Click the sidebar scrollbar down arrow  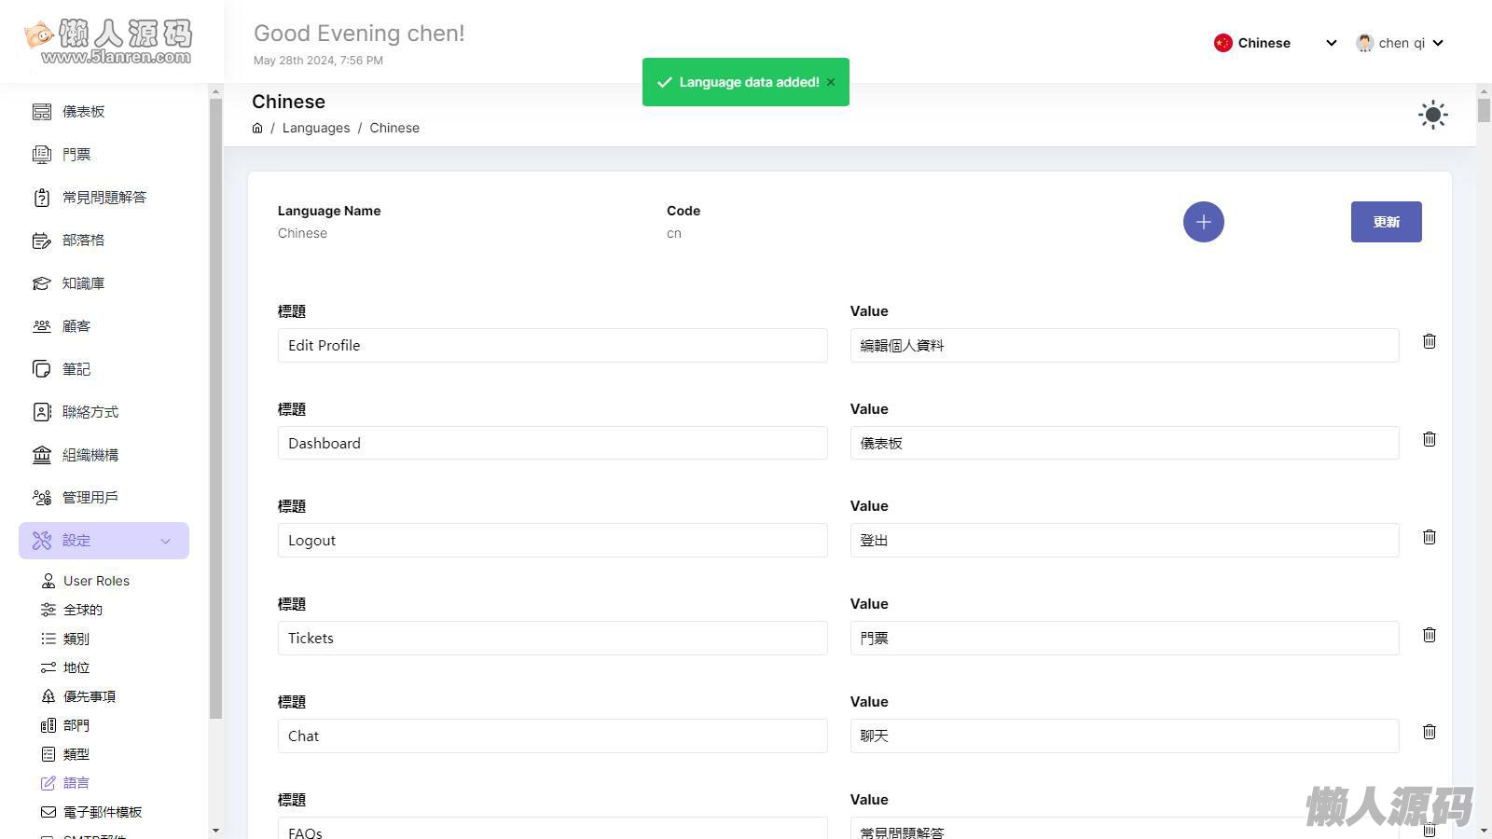(215, 831)
